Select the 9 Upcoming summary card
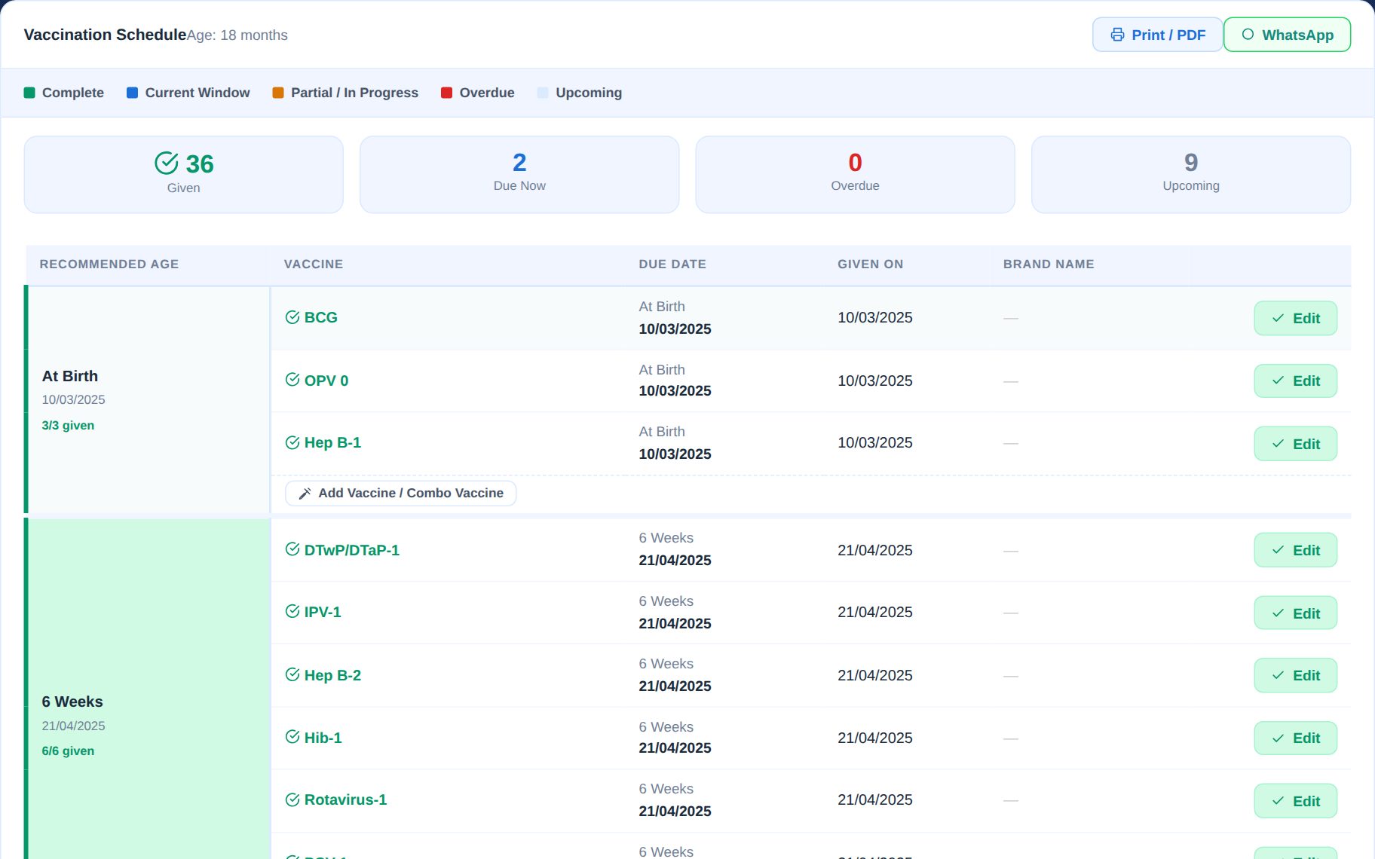The width and height of the screenshot is (1375, 859). (1191, 175)
